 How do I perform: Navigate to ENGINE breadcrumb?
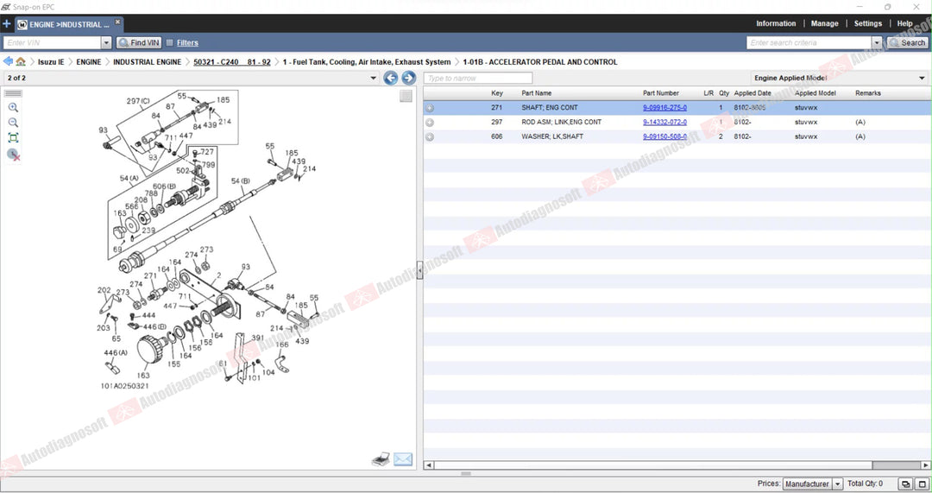click(x=89, y=62)
